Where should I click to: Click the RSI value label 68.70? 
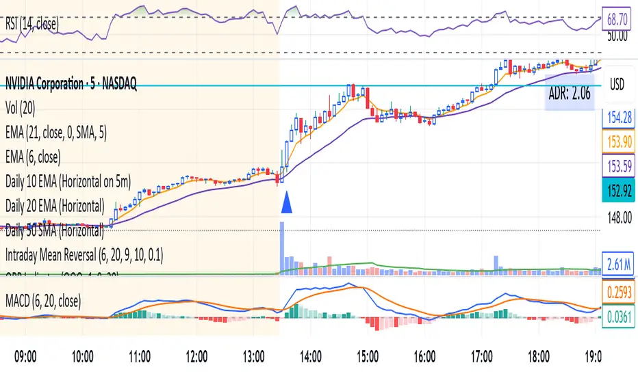coord(616,19)
